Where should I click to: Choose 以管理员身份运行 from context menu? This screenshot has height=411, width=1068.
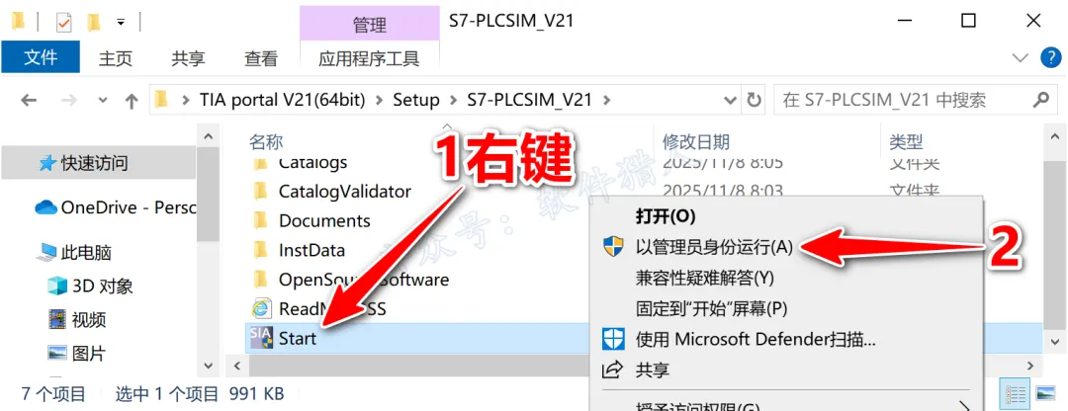pos(714,247)
